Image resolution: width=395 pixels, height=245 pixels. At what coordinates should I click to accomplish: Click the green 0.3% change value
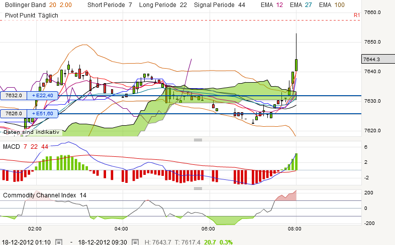click(226, 242)
